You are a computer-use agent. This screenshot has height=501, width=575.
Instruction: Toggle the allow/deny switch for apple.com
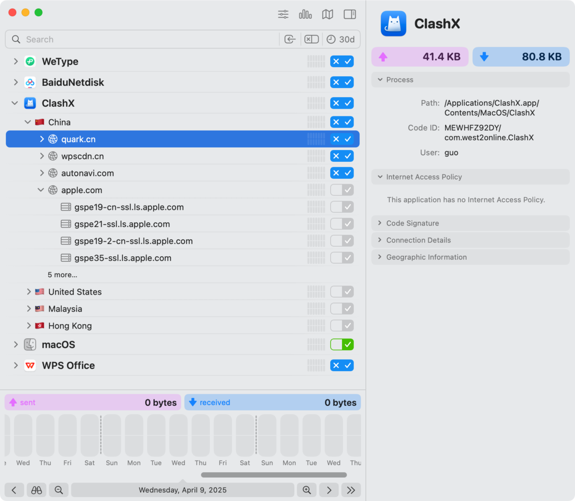point(342,190)
